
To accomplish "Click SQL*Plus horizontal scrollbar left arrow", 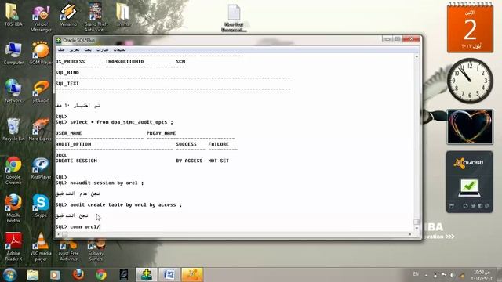I will 58,234.
